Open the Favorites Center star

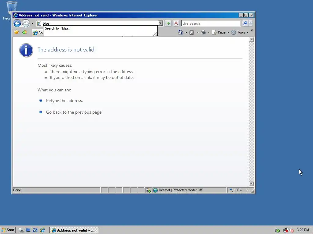point(17,32)
